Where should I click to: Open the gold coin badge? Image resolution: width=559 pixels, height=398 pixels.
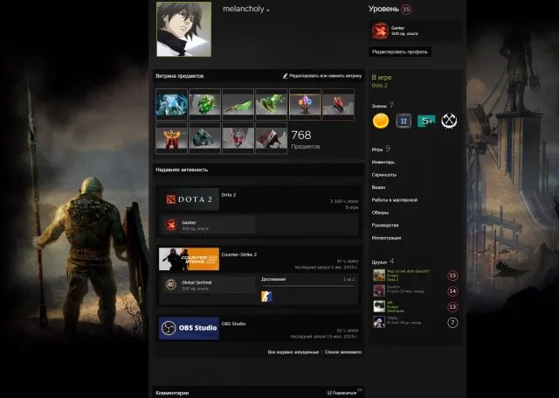click(381, 121)
